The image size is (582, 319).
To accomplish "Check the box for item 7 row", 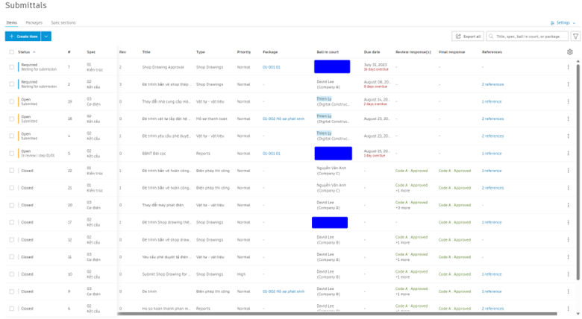I will (11, 67).
